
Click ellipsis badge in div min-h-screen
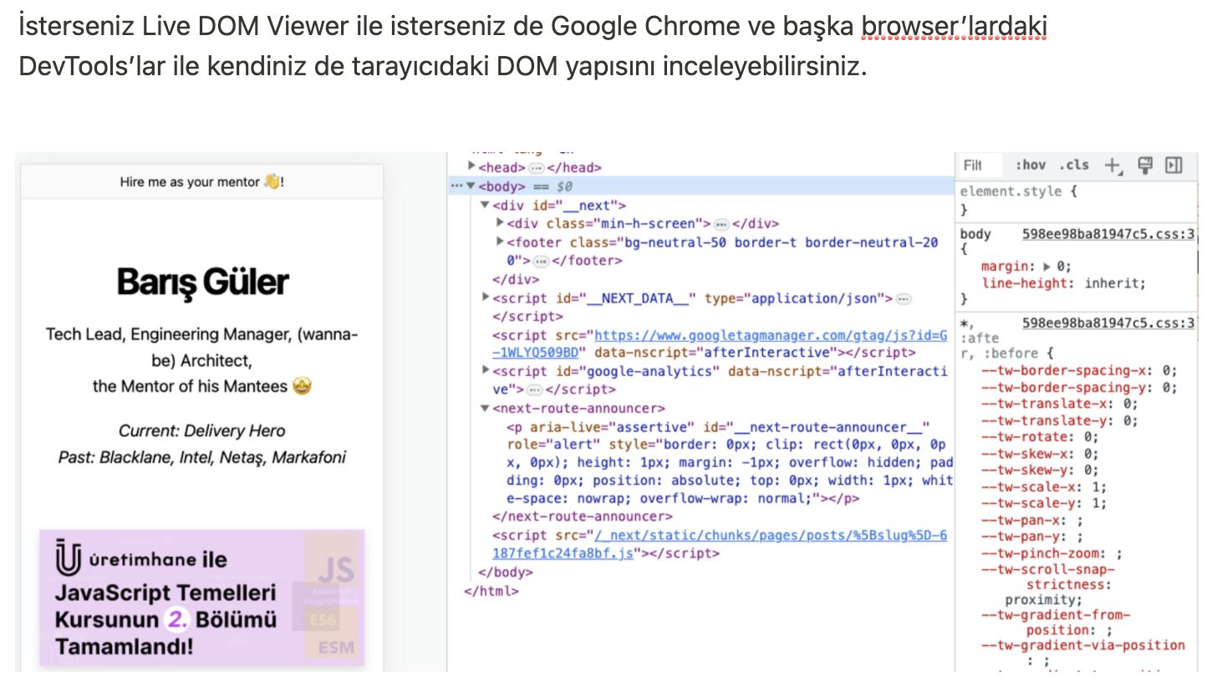tap(721, 224)
